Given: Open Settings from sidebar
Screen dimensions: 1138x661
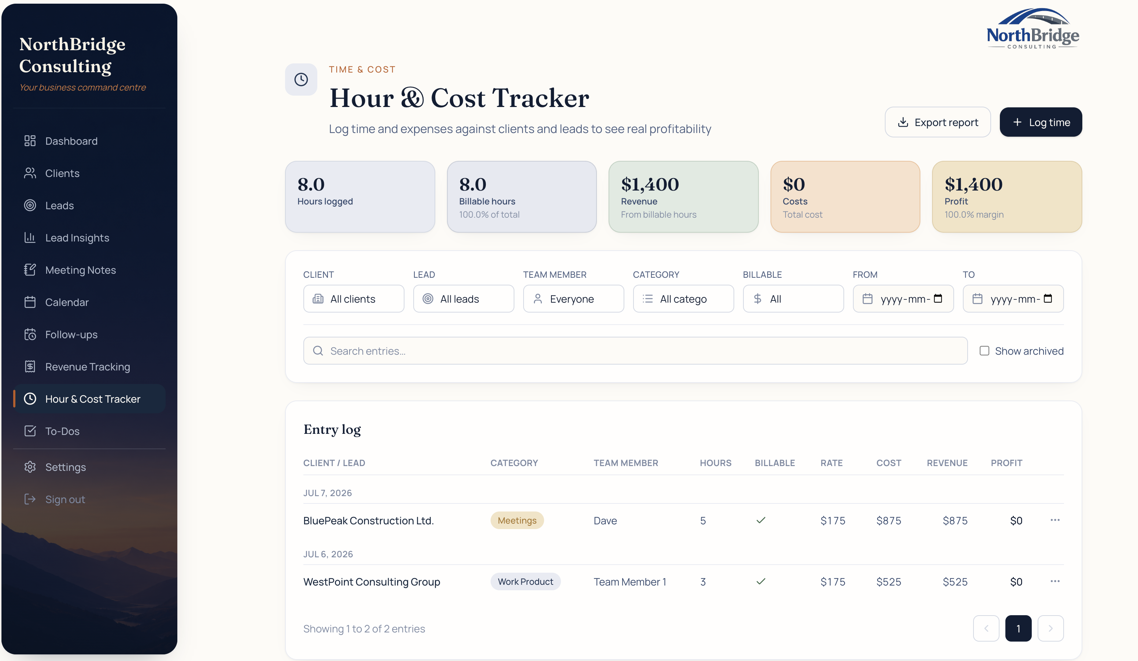Looking at the screenshot, I should (89, 467).
